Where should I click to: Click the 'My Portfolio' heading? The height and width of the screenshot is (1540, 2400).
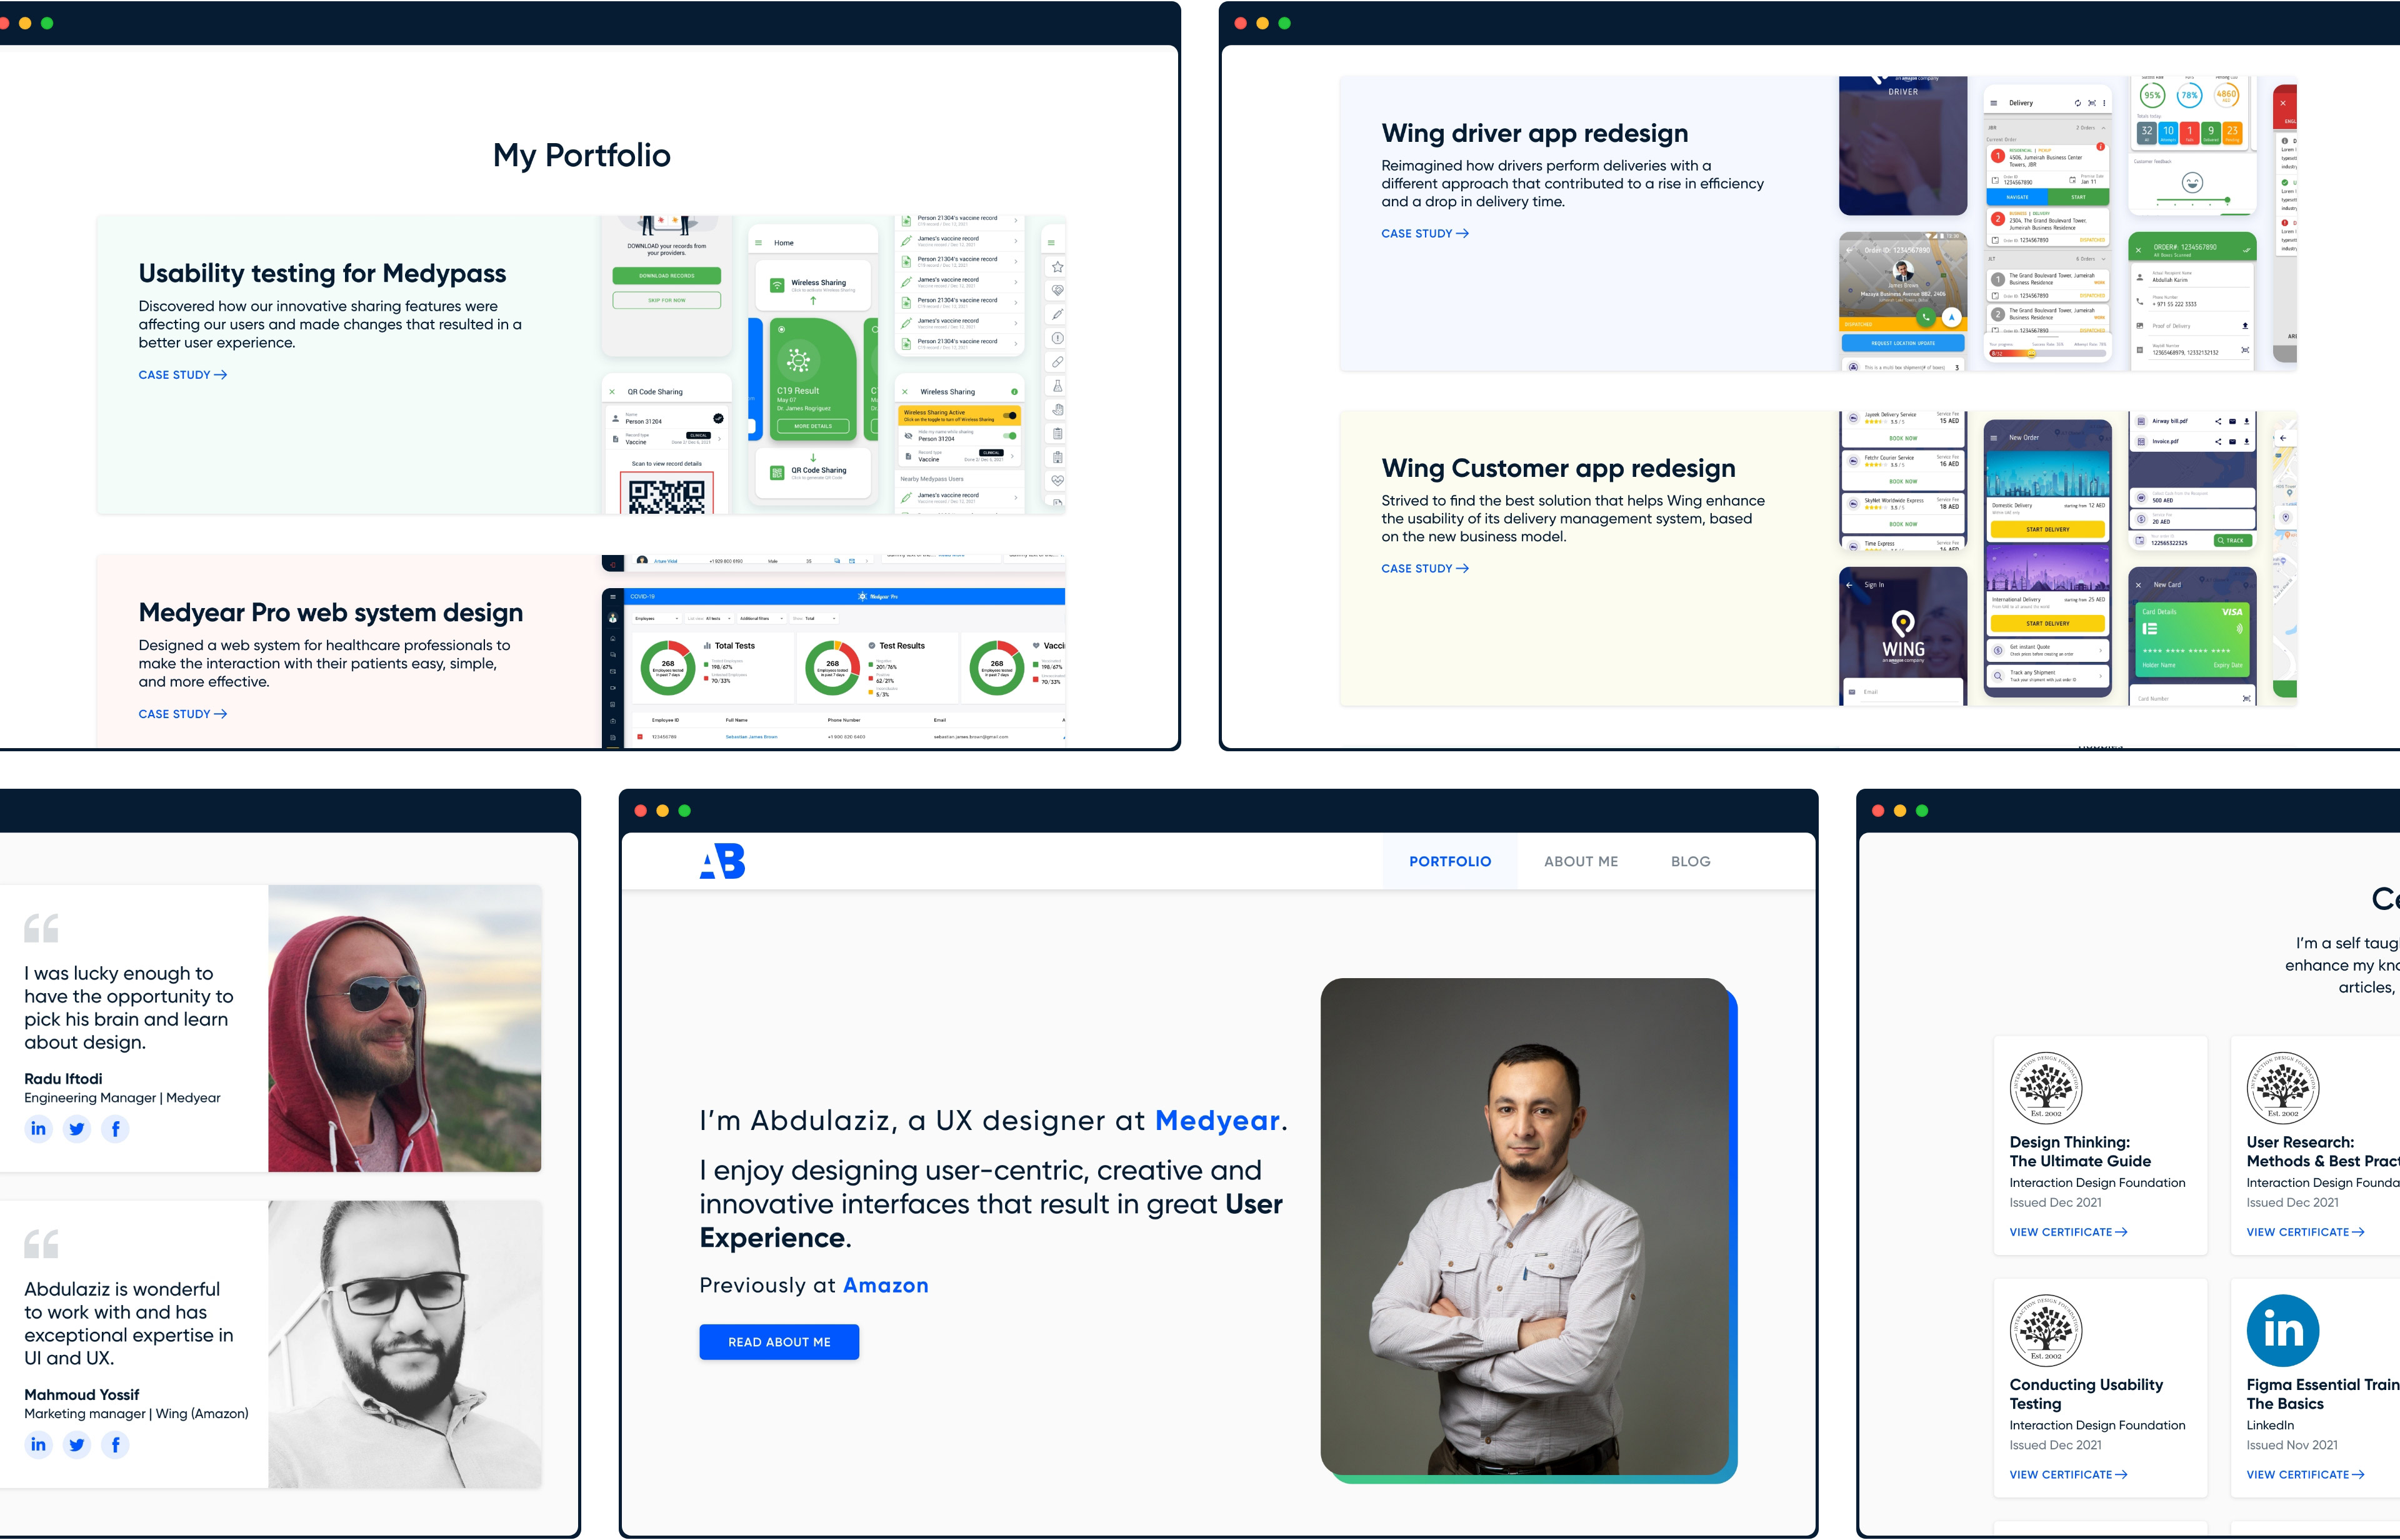pyautogui.click(x=582, y=156)
